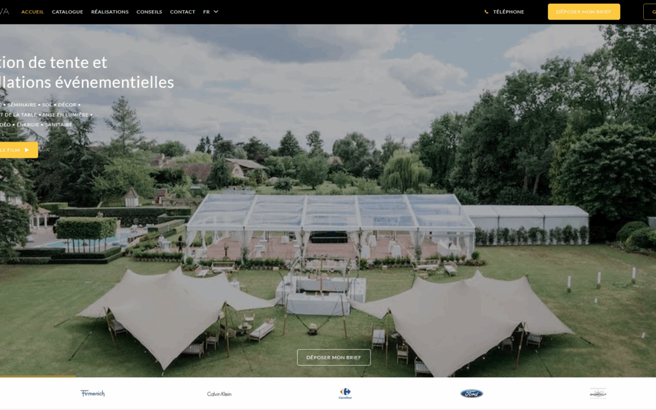Click the dropdown chevron next to FR

pos(216,12)
